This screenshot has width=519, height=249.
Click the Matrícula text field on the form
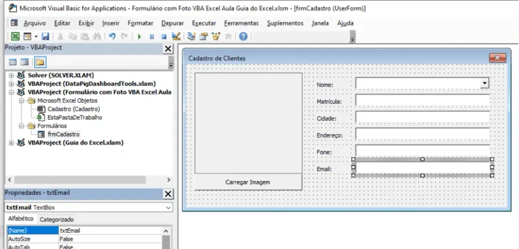(x=422, y=100)
